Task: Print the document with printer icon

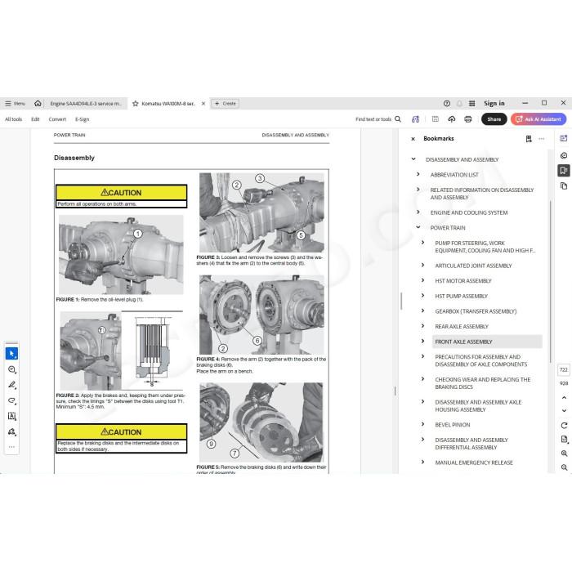Action: [x=468, y=119]
